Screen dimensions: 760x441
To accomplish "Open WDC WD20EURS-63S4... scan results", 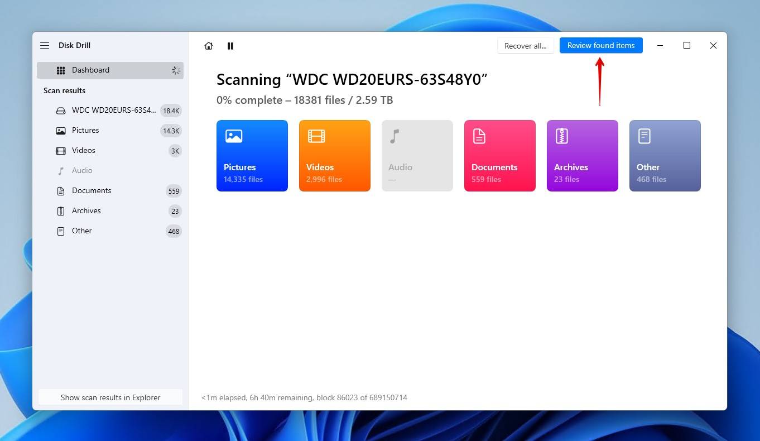I will click(x=110, y=111).
